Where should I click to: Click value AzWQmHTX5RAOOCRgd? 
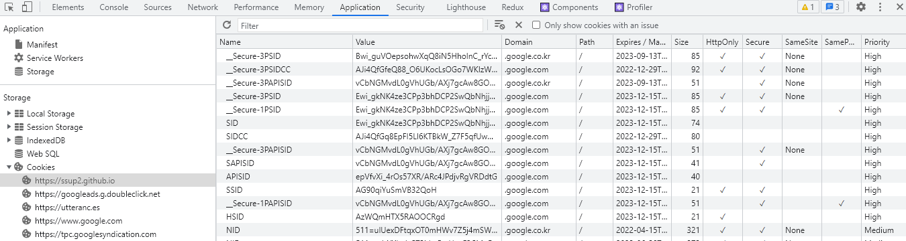401,217
